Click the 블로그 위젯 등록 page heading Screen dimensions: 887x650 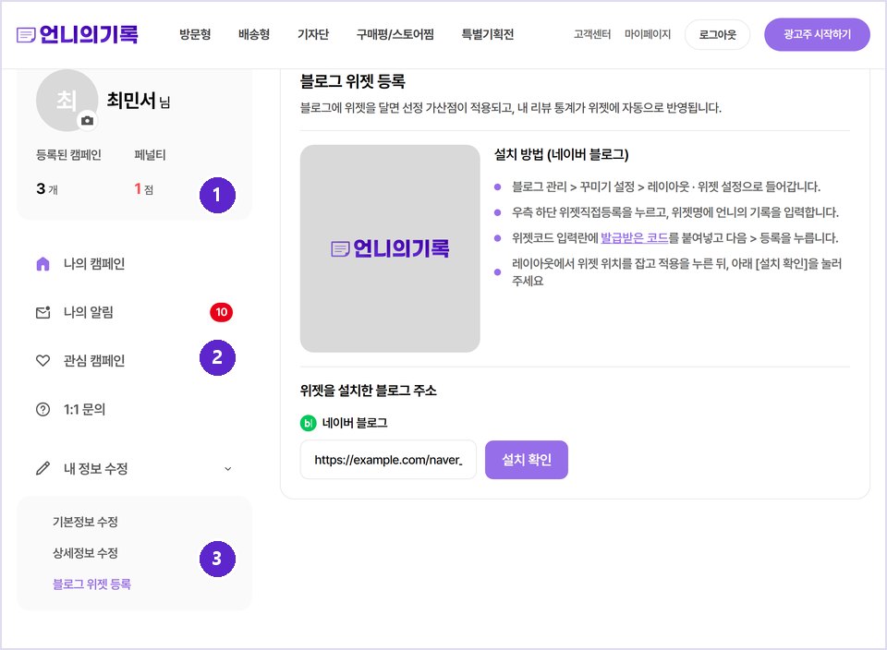coord(352,81)
